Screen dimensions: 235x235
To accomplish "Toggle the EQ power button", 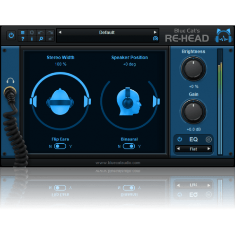I will coord(180,139).
